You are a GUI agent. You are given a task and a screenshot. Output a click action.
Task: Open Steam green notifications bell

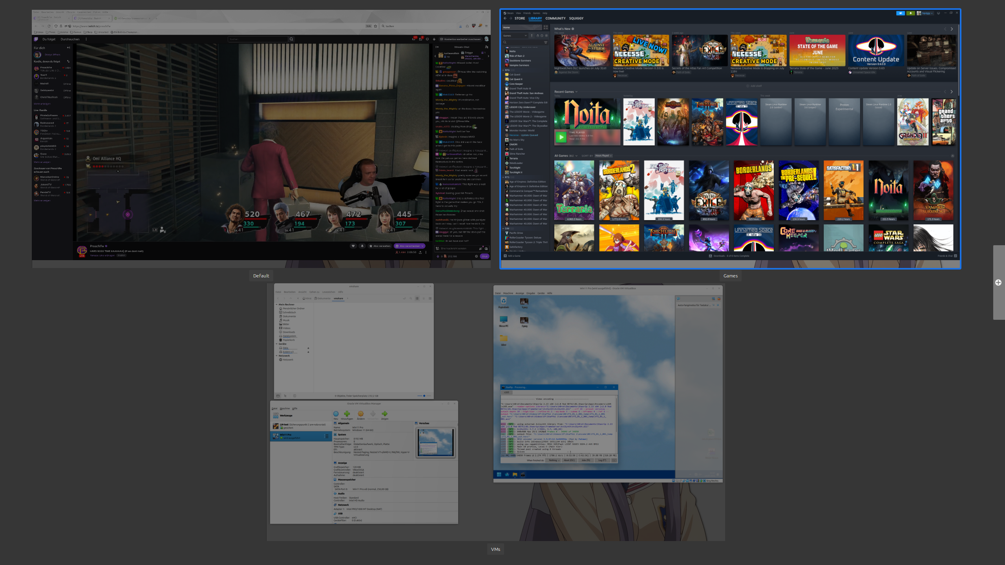[910, 13]
